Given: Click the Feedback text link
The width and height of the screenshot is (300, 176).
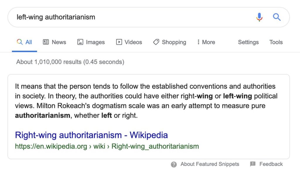Looking at the screenshot, I should [x=271, y=164].
